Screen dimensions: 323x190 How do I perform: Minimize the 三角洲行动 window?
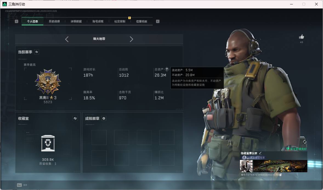(291, 4)
